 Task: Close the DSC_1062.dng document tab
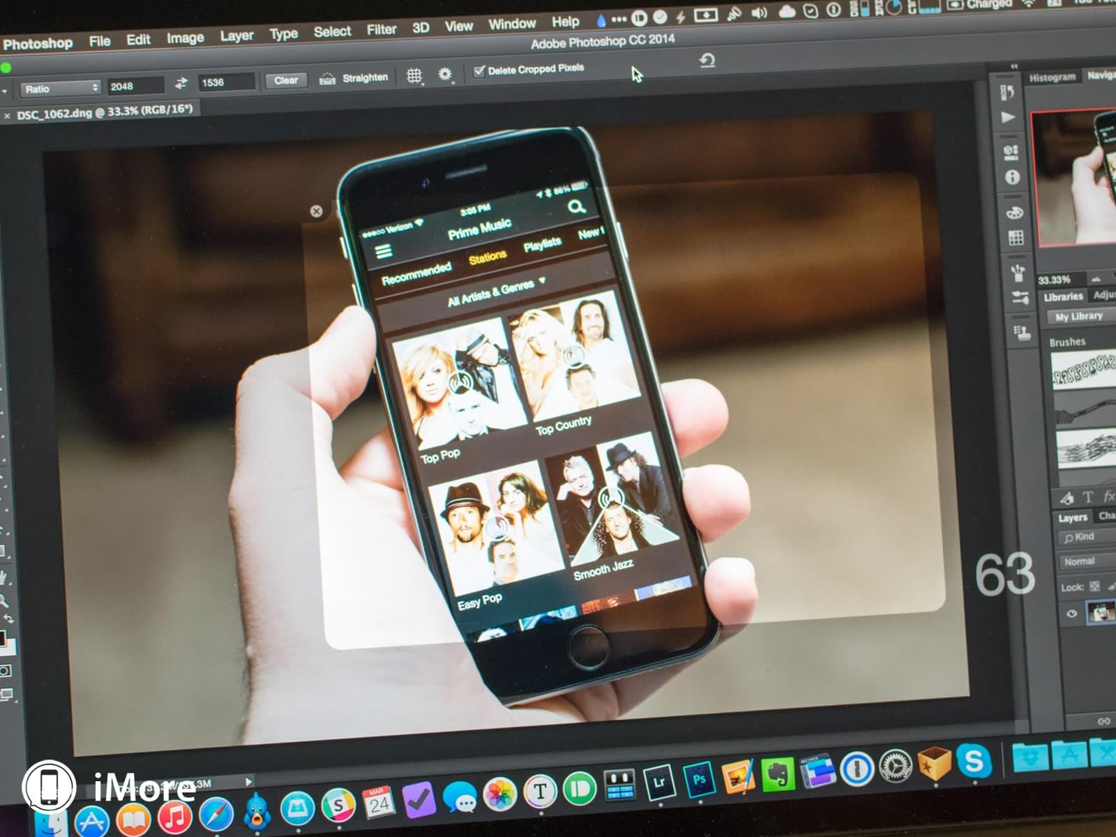coord(7,116)
